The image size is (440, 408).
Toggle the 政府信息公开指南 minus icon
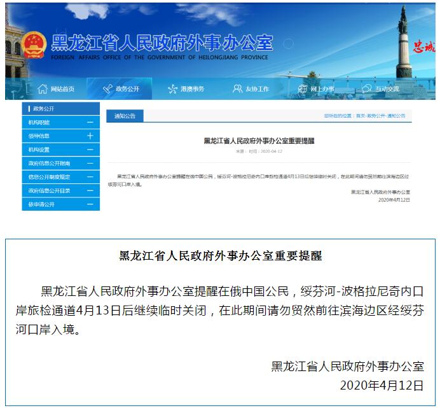(90, 164)
